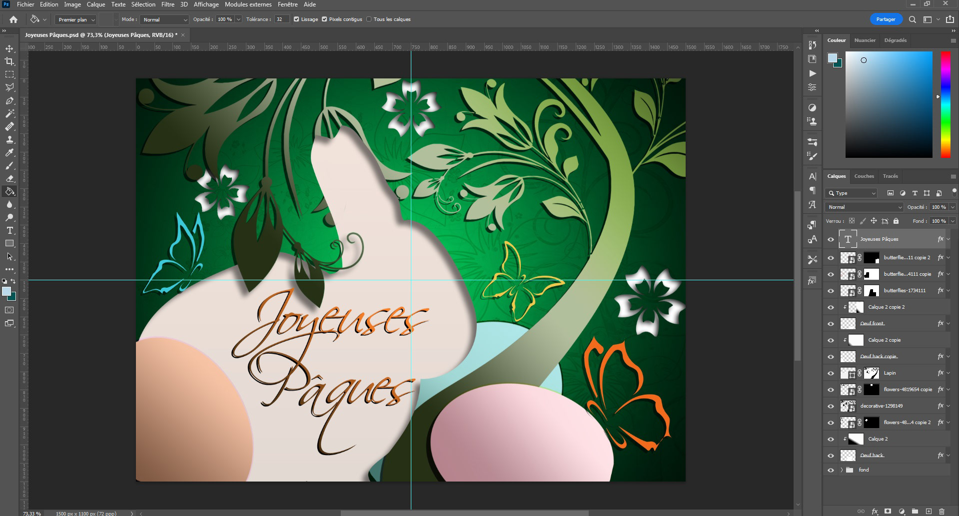Select the Blur drop tool
The image size is (959, 516).
(x=9, y=204)
